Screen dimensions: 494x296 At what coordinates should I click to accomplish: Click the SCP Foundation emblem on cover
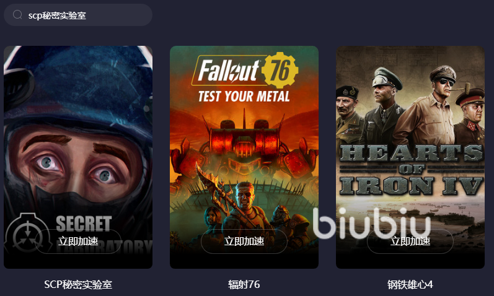[28, 233]
